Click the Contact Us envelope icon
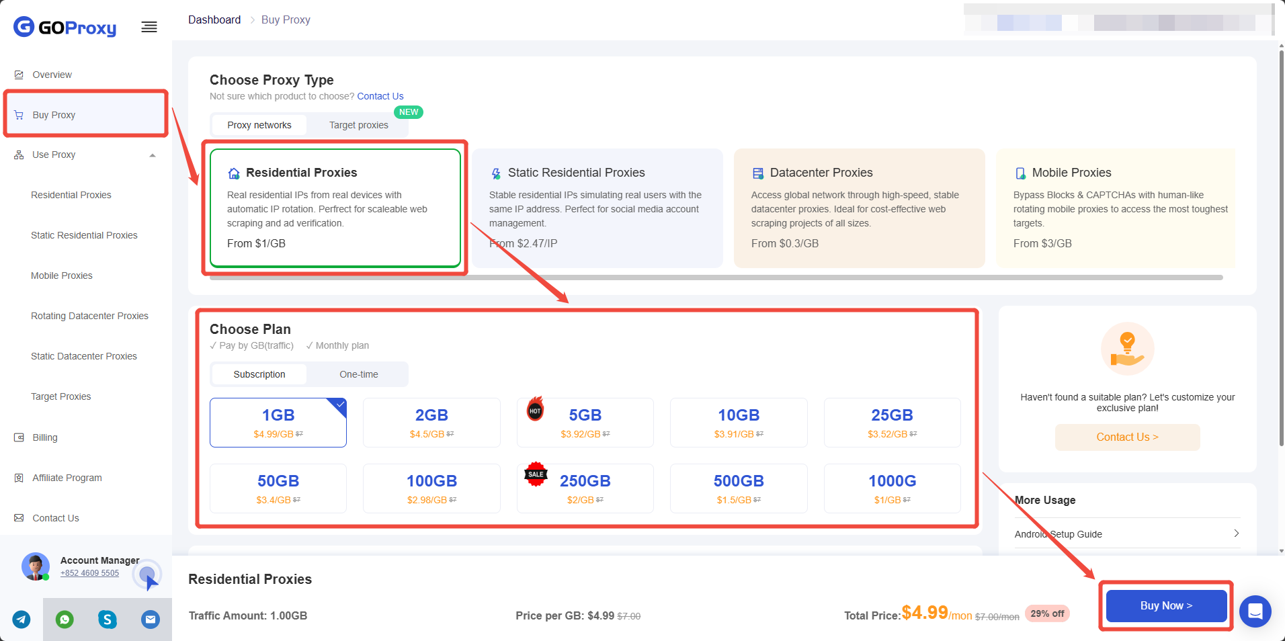 [19, 518]
